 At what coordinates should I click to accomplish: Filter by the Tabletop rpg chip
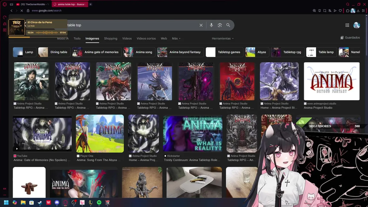[287, 52]
